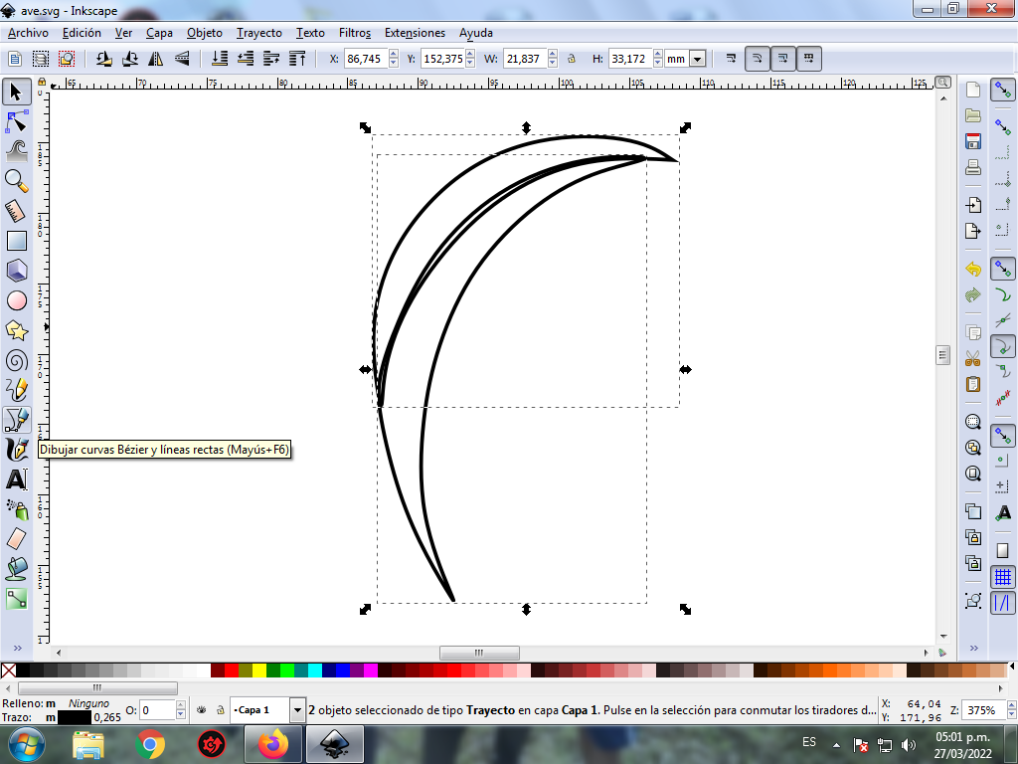Click the black stroke color indicator
The width and height of the screenshot is (1018, 764).
[x=75, y=717]
